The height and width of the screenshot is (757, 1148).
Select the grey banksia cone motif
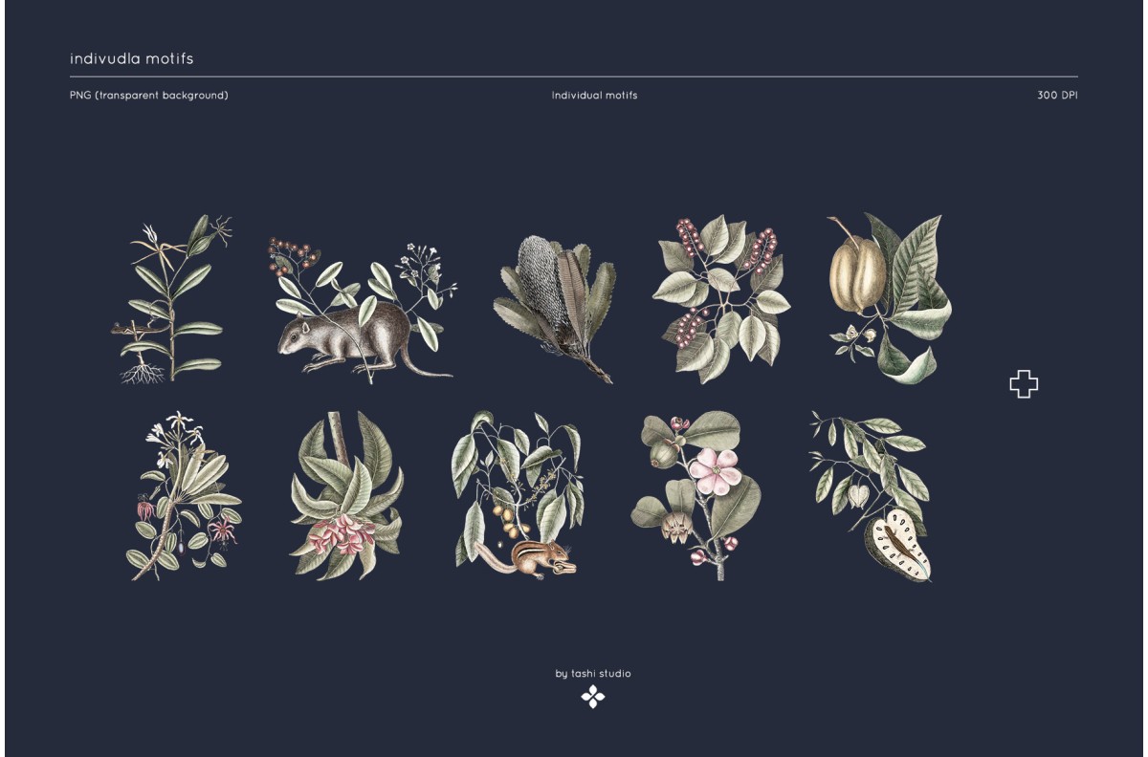[554, 310]
